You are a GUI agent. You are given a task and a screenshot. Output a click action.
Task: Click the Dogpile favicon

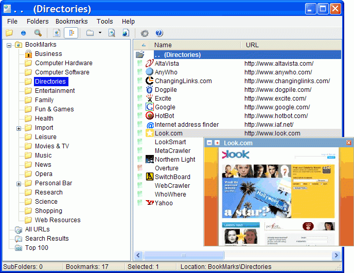pos(149,89)
